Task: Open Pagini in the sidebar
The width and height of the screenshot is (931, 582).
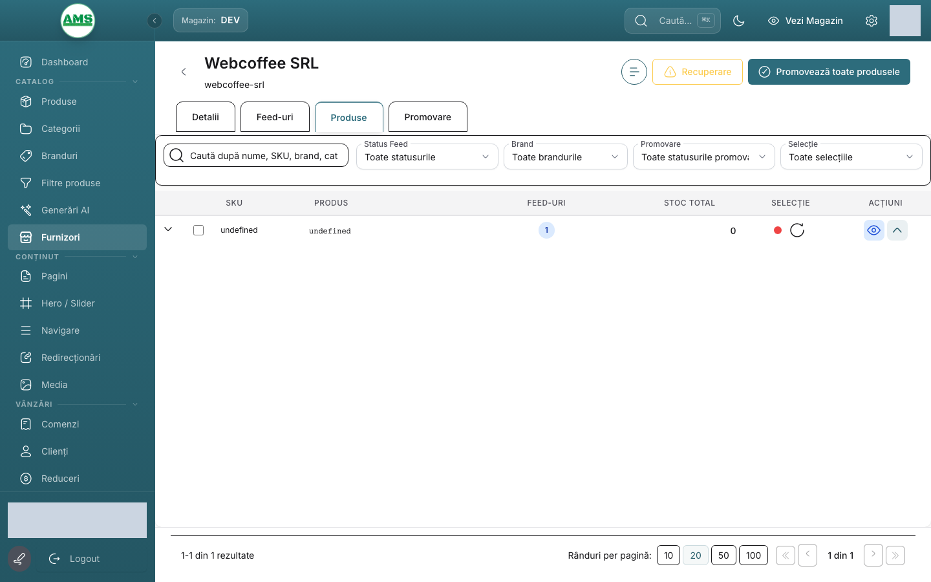Action: pos(77,276)
